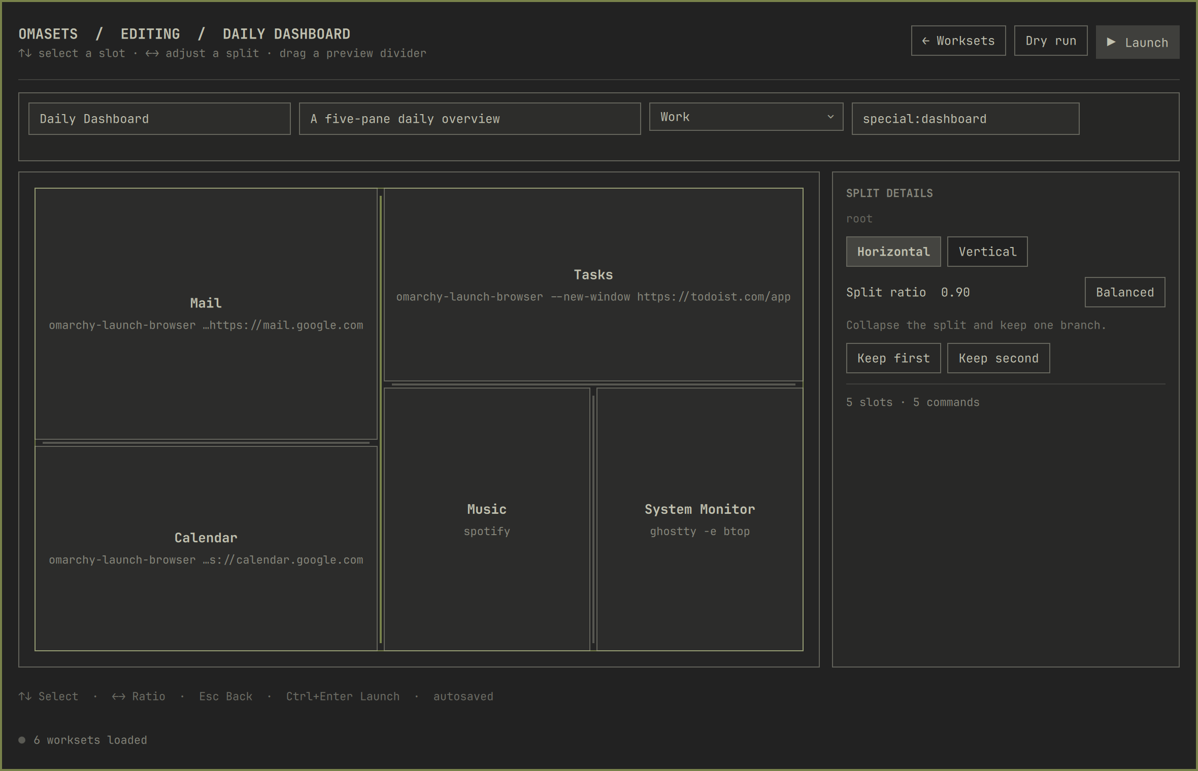Collapse split with Keep second
Image resolution: width=1198 pixels, height=771 pixels.
pyautogui.click(x=998, y=358)
